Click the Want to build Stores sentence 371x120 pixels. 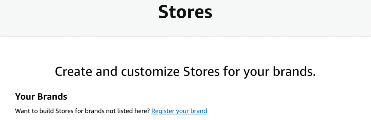point(83,111)
